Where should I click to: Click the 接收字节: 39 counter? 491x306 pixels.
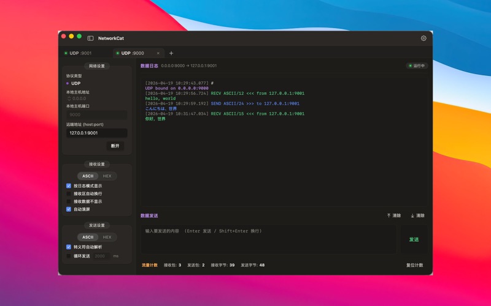(x=223, y=265)
